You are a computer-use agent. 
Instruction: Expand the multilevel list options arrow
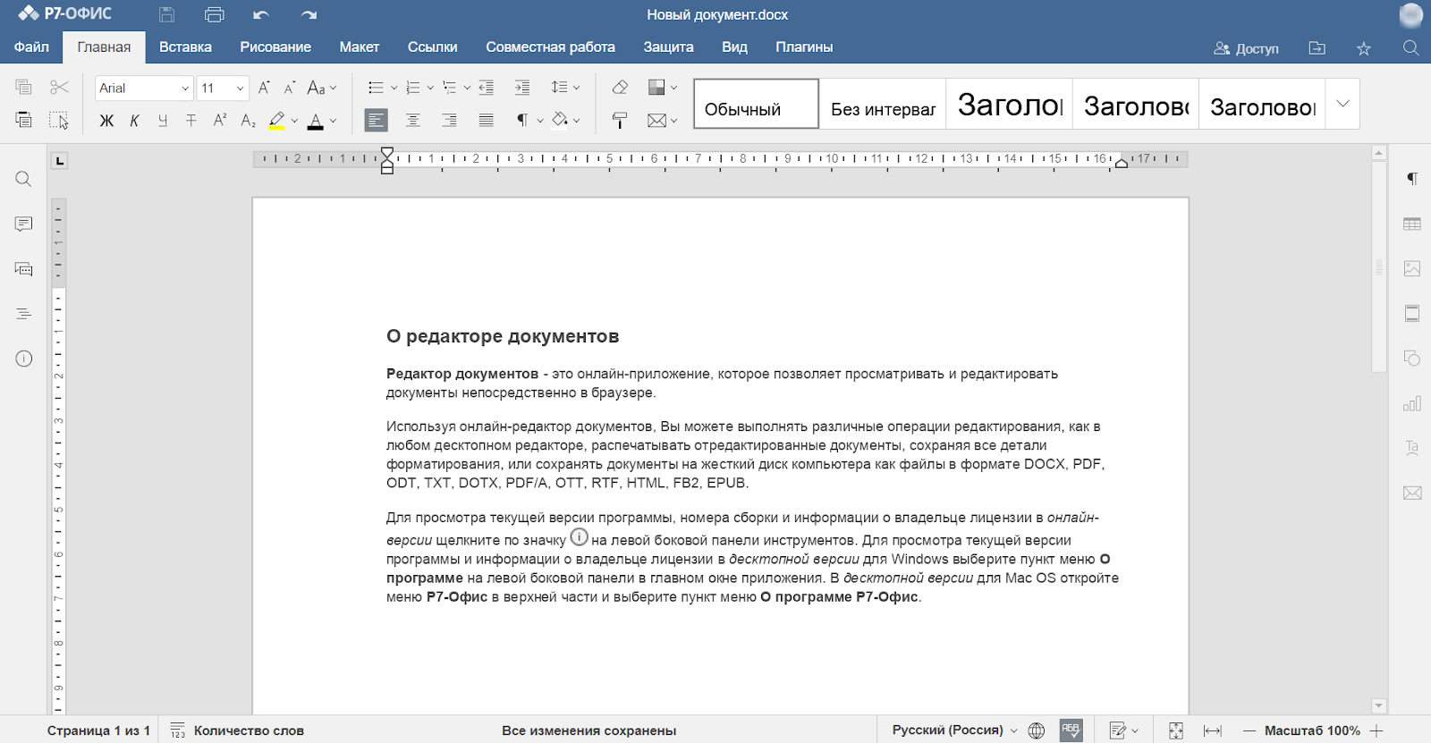[x=467, y=88]
